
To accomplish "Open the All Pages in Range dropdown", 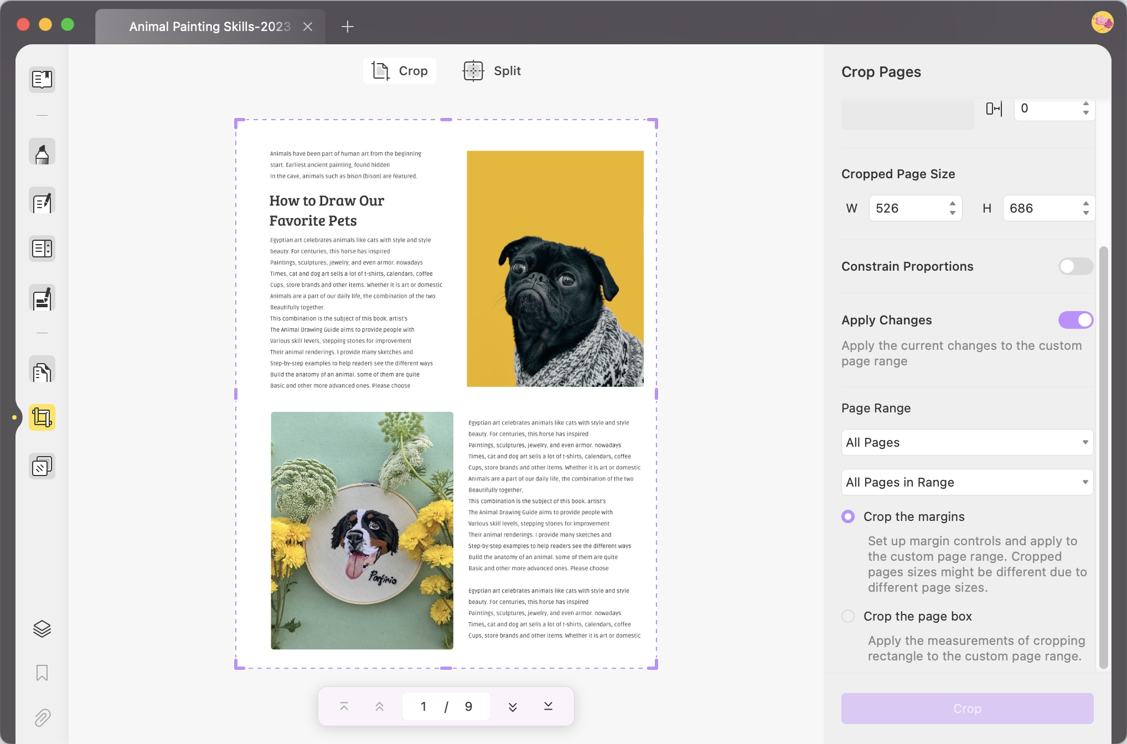I will pos(967,482).
